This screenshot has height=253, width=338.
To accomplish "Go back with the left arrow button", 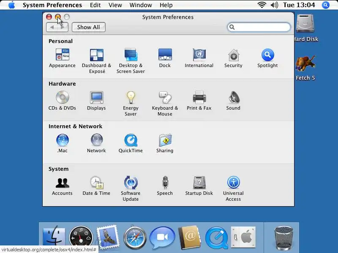I will 52,27.
